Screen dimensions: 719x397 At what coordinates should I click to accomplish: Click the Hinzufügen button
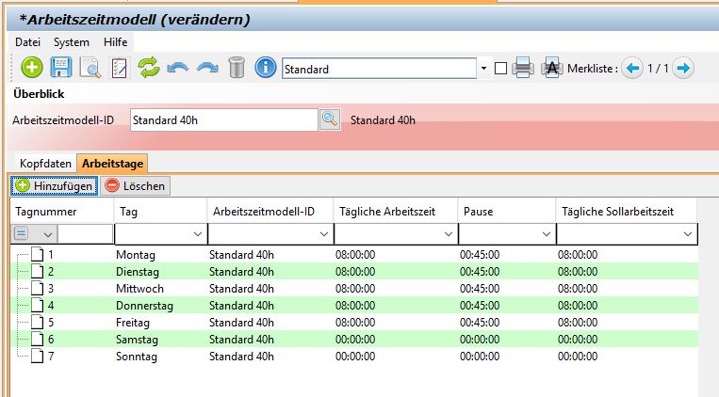pos(55,186)
